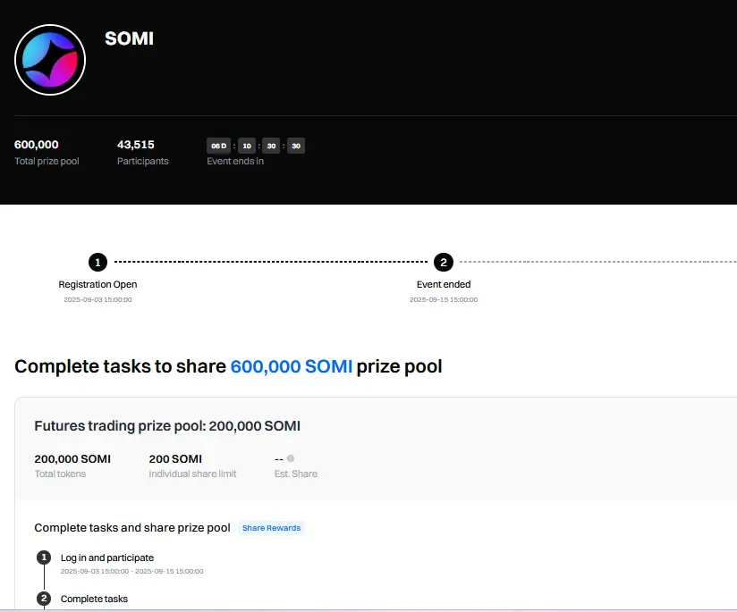This screenshot has width=737, height=612.
Task: Click the 200 SOMI individual share limit value
Action: coord(175,459)
